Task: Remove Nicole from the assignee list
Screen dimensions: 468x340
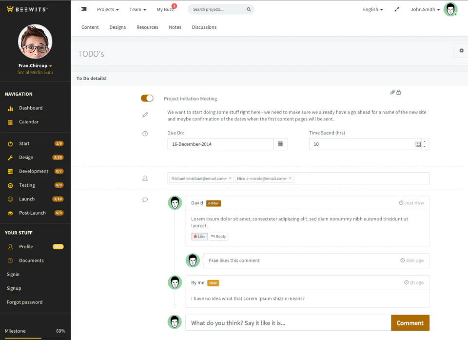Action: (290, 178)
